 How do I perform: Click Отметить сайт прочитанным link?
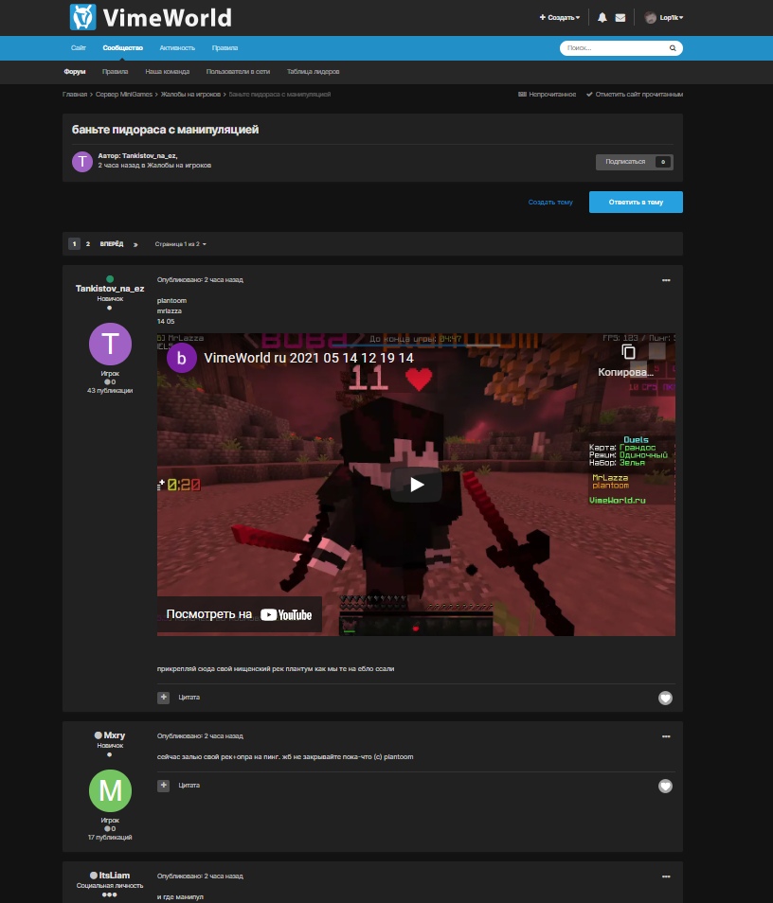635,95
